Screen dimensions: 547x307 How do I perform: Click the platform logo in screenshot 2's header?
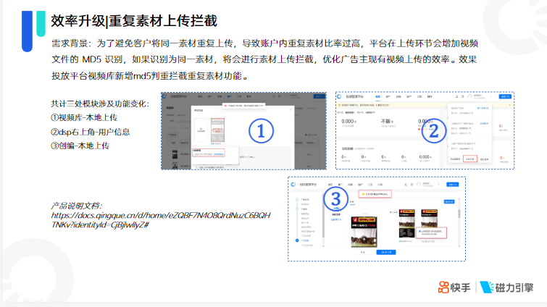pos(340,96)
